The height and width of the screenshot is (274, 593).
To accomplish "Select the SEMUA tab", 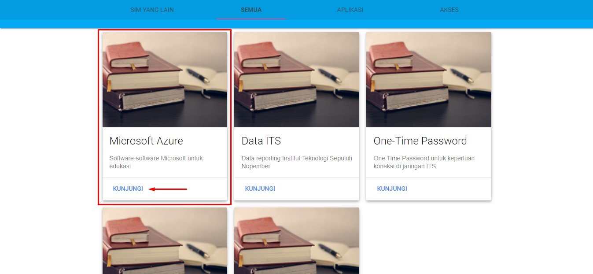I will click(x=251, y=10).
